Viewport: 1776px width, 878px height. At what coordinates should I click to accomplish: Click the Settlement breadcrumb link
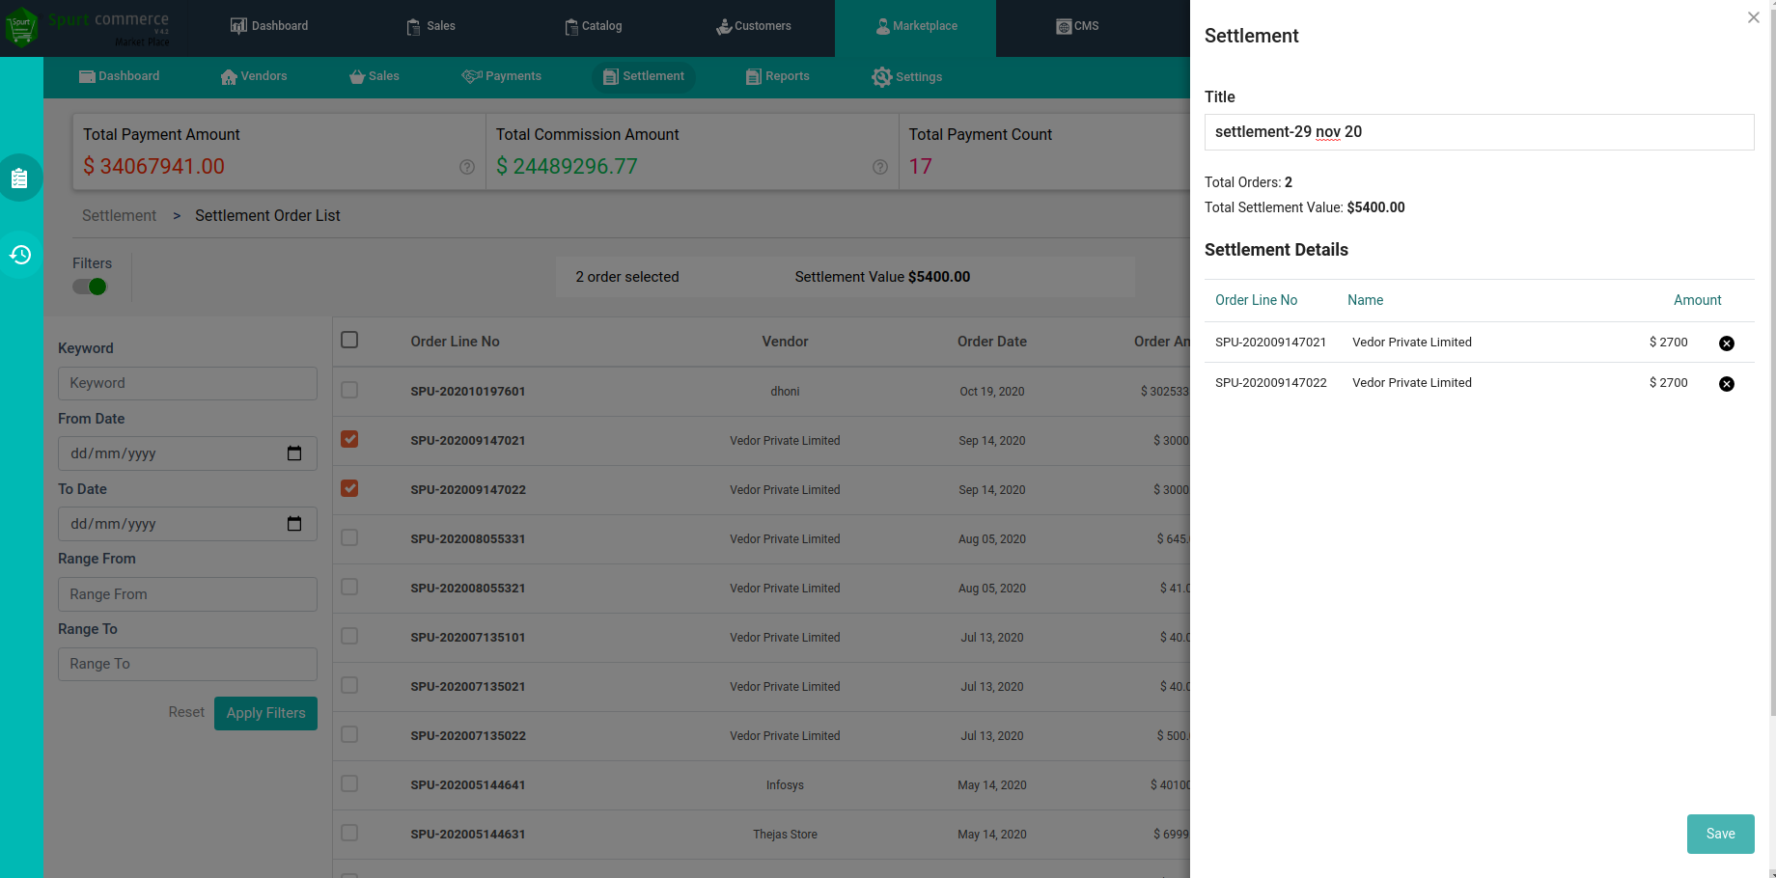pos(119,215)
